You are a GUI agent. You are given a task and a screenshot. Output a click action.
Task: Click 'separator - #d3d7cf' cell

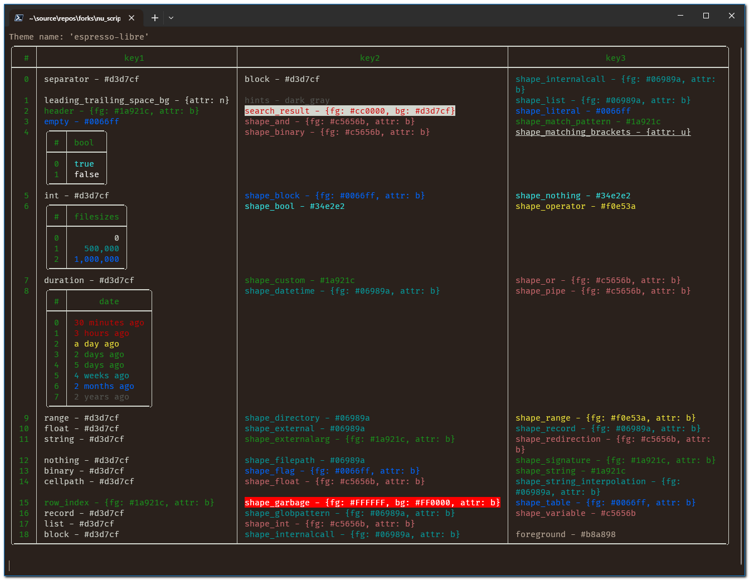point(91,79)
